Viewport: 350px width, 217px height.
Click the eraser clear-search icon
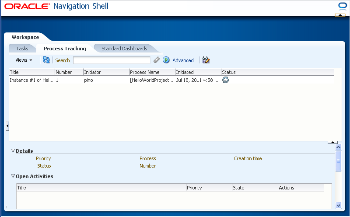coord(157,60)
